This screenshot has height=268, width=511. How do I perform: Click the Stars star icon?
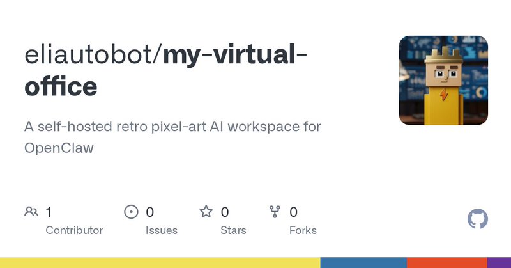tap(206, 212)
